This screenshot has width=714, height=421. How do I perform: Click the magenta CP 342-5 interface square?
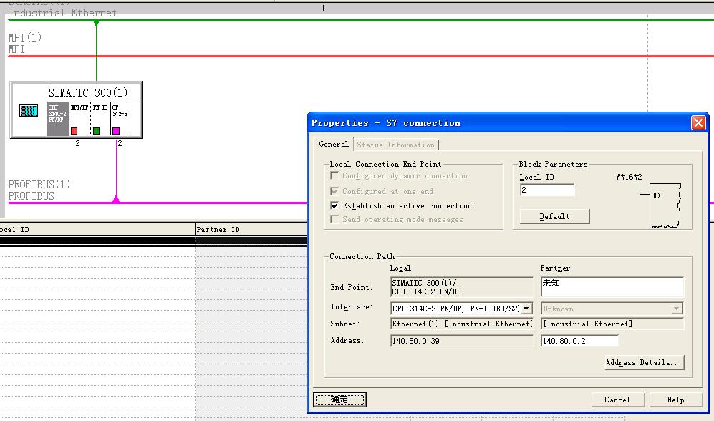pos(116,131)
